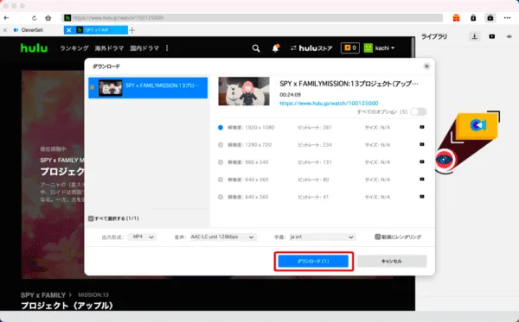Open the huluストア link

click(x=311, y=48)
